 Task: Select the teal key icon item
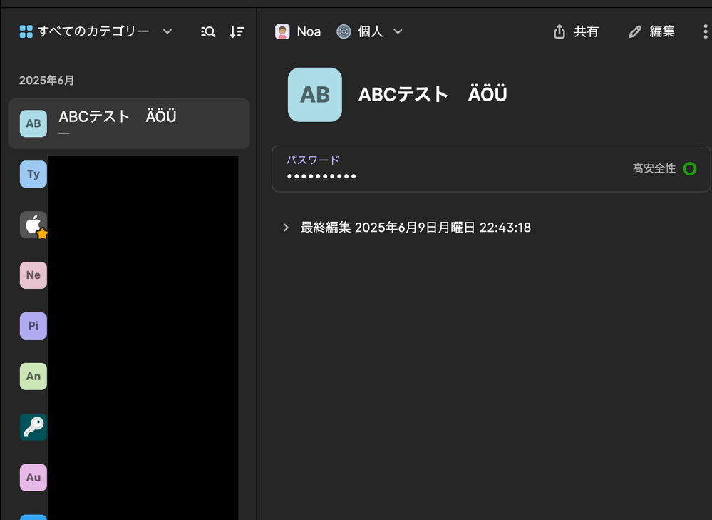pos(33,427)
